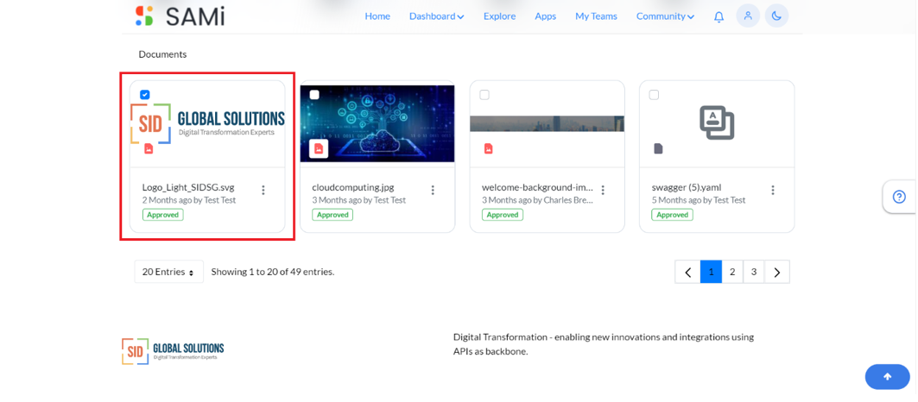Click '3 Months ago by Charles Bre...' text
This screenshot has height=402, width=918.
pos(537,200)
